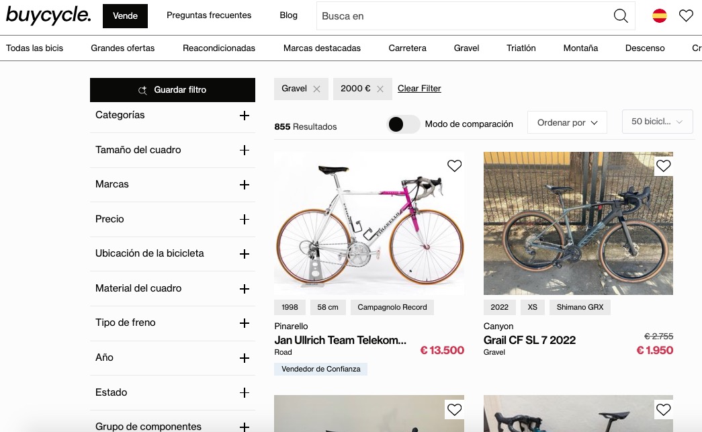Expand the Tipo de freno filter

point(244,323)
